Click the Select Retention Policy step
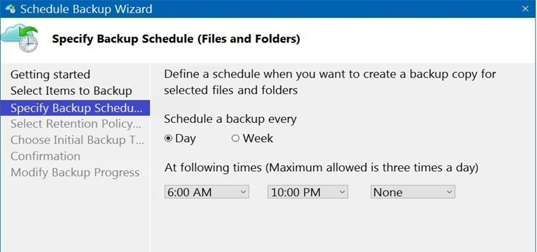 [x=76, y=124]
